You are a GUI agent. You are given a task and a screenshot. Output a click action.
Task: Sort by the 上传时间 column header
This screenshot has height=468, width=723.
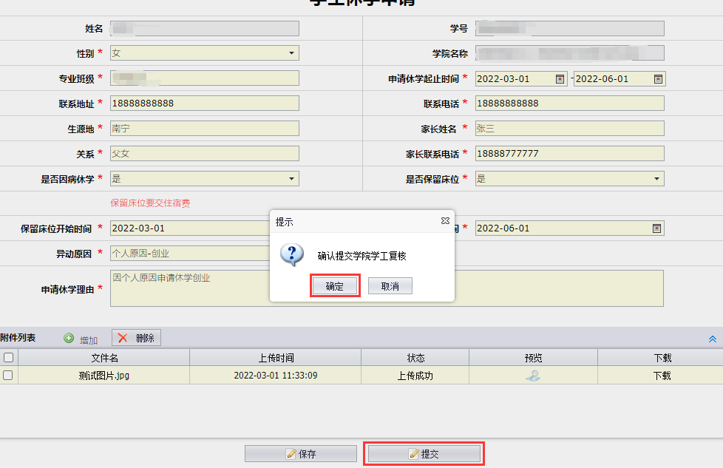(275, 357)
